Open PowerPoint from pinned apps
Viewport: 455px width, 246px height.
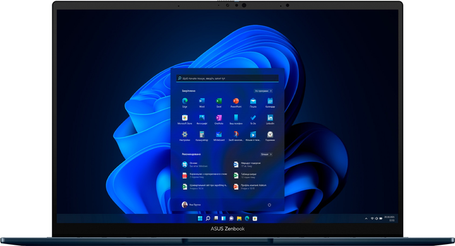coord(236,101)
